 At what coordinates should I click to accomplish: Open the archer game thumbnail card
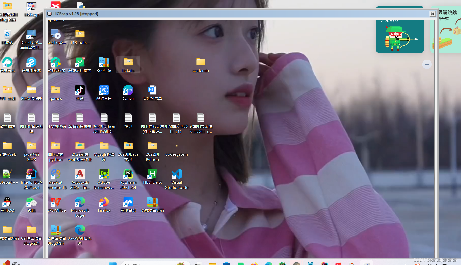(x=400, y=37)
